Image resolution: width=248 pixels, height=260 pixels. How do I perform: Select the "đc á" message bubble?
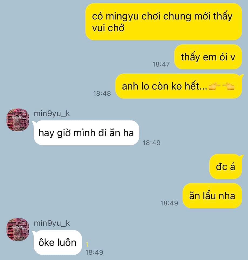(226, 167)
